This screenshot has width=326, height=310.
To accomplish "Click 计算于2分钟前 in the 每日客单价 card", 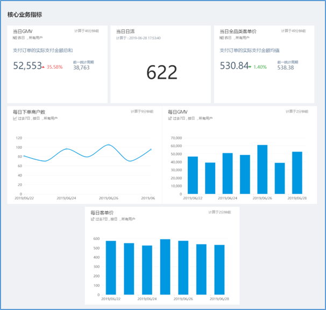I will pyautogui.click(x=219, y=212).
